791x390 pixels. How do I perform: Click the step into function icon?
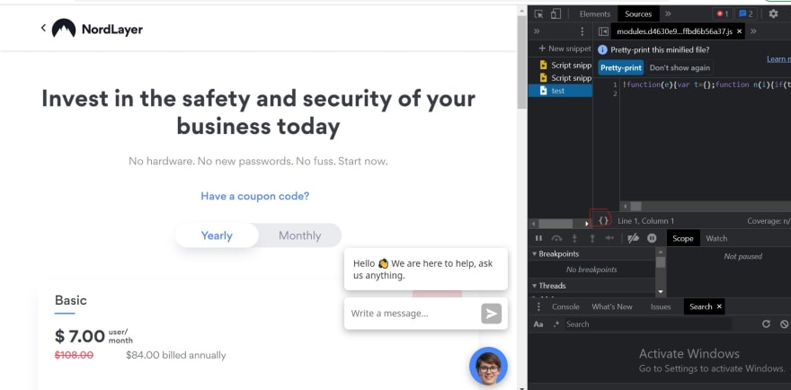574,238
